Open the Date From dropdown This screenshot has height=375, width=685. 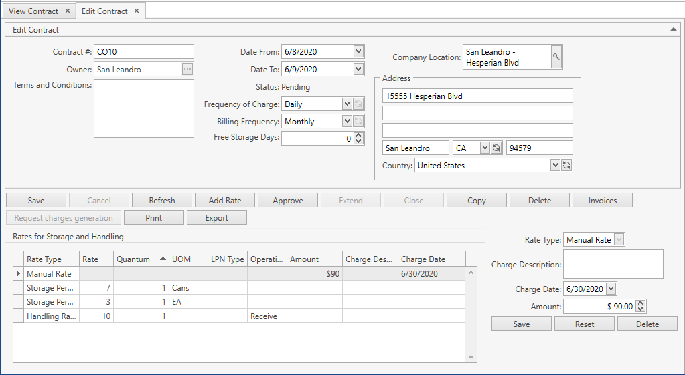358,51
